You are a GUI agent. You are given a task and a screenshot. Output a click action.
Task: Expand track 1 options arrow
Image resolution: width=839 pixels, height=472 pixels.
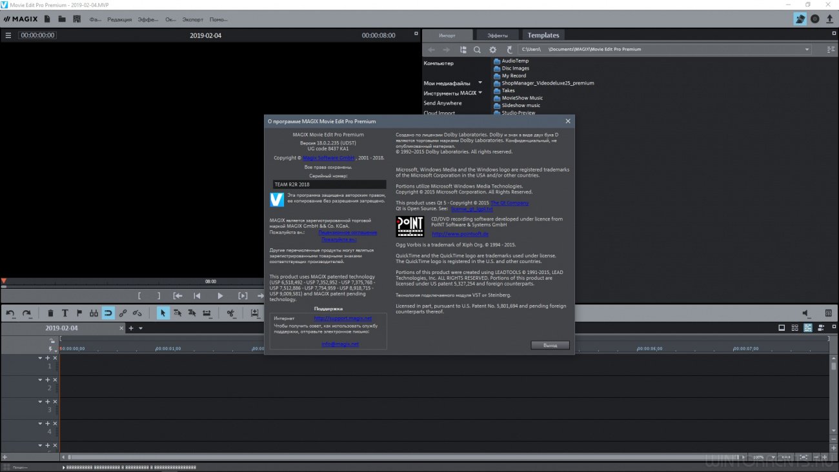pos(40,358)
